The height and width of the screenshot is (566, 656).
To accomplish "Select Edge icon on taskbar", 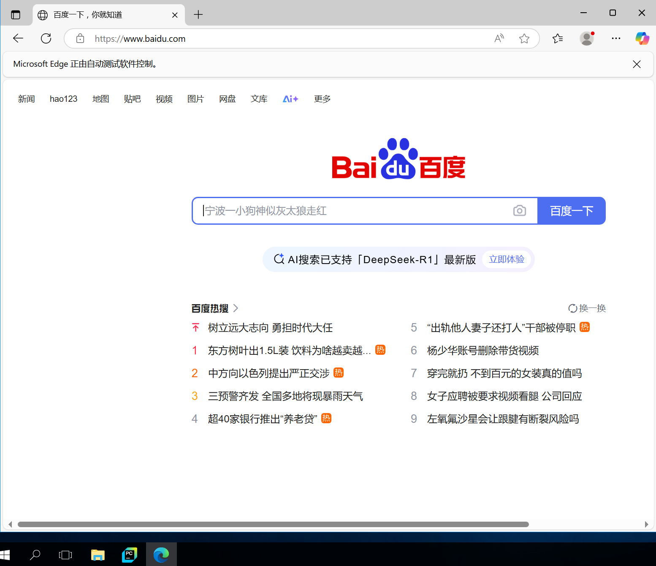I will click(x=161, y=554).
